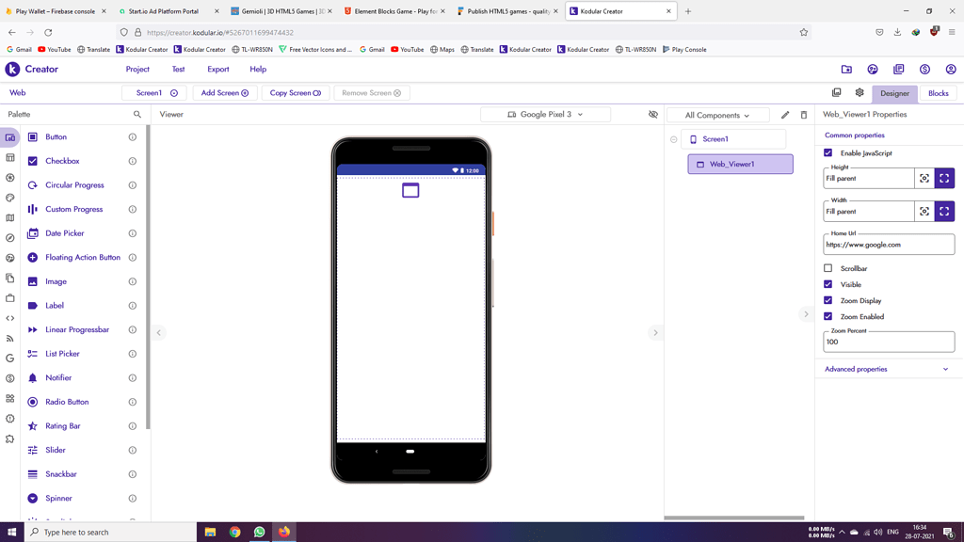The image size is (964, 542).
Task: Uncheck the Enable JavaScript checkbox
Action: point(829,152)
